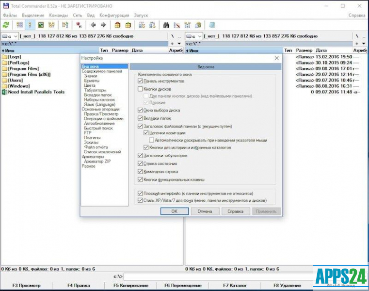The height and width of the screenshot is (291, 369).
Task: Open the Запуск menu
Action: tap(141, 16)
